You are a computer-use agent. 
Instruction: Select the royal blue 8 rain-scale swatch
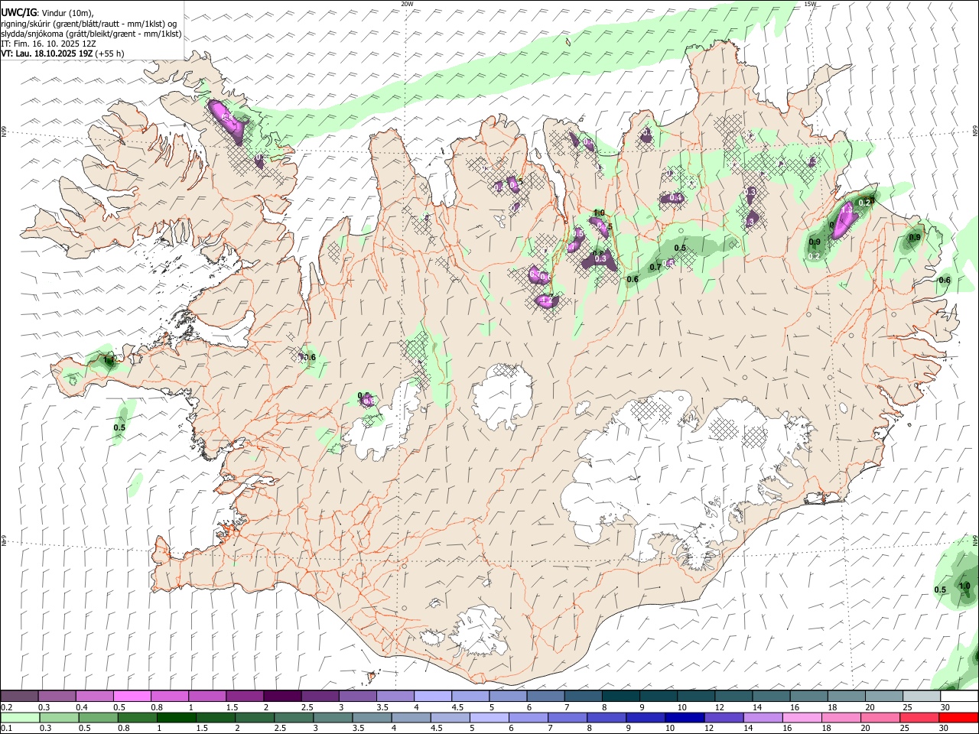(x=607, y=717)
